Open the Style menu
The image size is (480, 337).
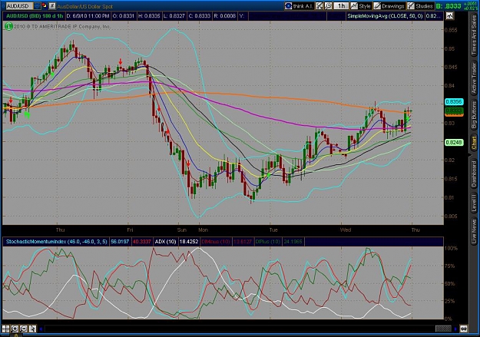pos(361,6)
